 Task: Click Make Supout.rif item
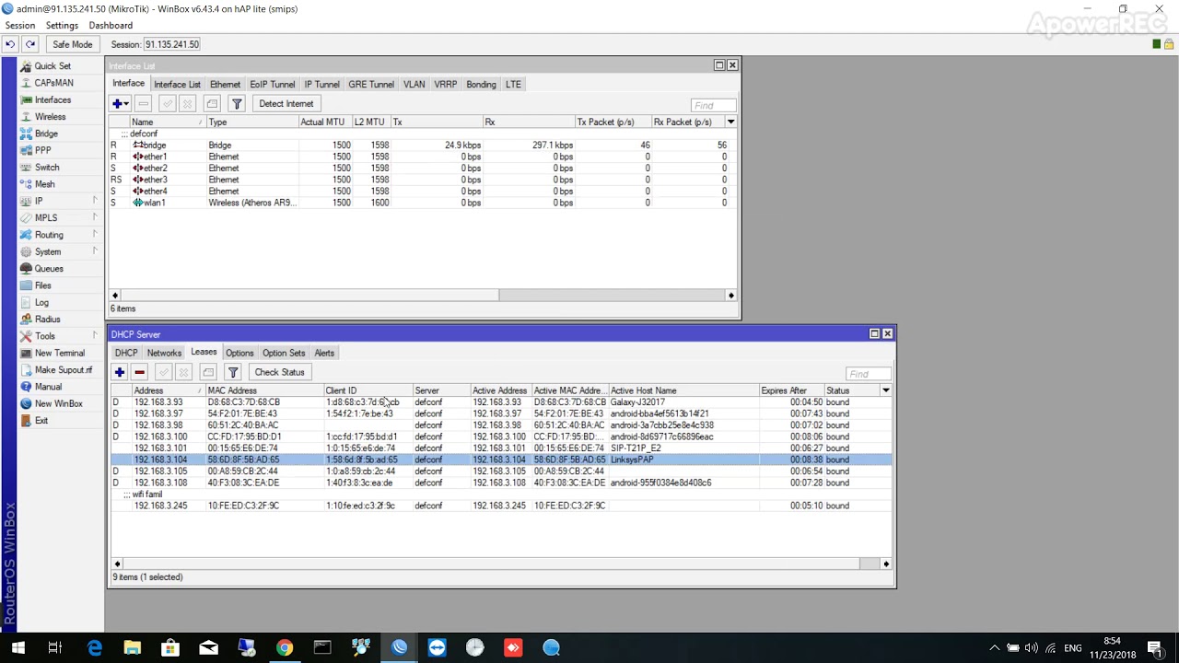click(63, 370)
